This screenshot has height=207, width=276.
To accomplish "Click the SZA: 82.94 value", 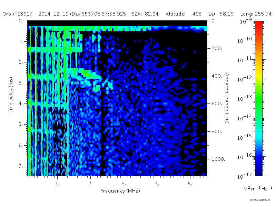I will click(x=145, y=14).
